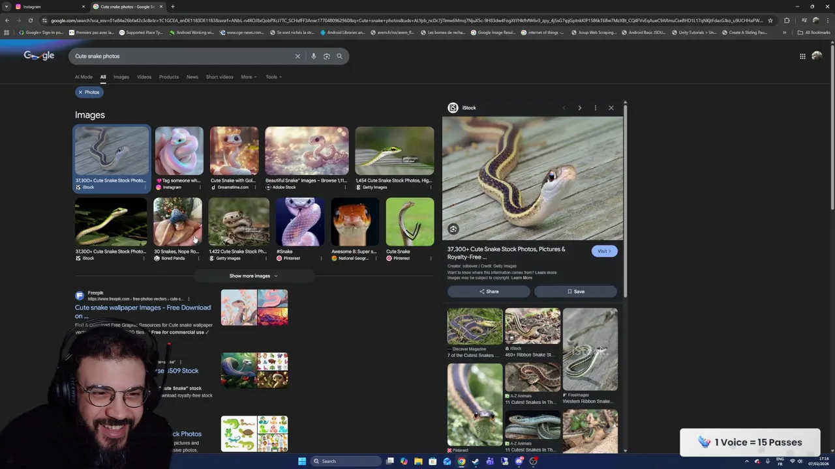The width and height of the screenshot is (835, 469).
Task: Click the Visit button for iStock image
Action: point(604,251)
